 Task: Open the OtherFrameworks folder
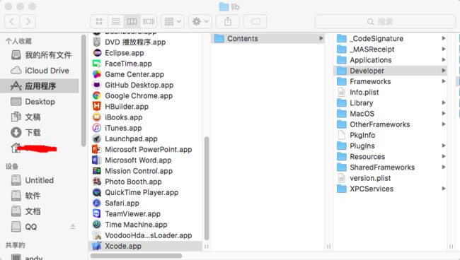tap(390, 124)
